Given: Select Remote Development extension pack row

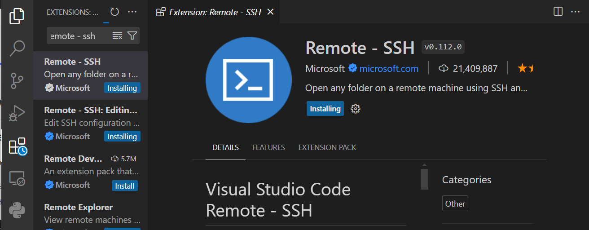Looking at the screenshot, I should click(x=90, y=172).
